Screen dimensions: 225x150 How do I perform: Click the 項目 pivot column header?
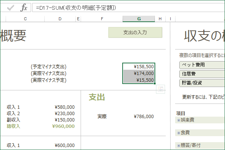[x=181, y=113]
